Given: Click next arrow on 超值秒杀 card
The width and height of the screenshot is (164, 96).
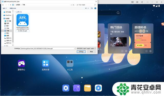Looking at the screenshot, I should click(150, 51).
